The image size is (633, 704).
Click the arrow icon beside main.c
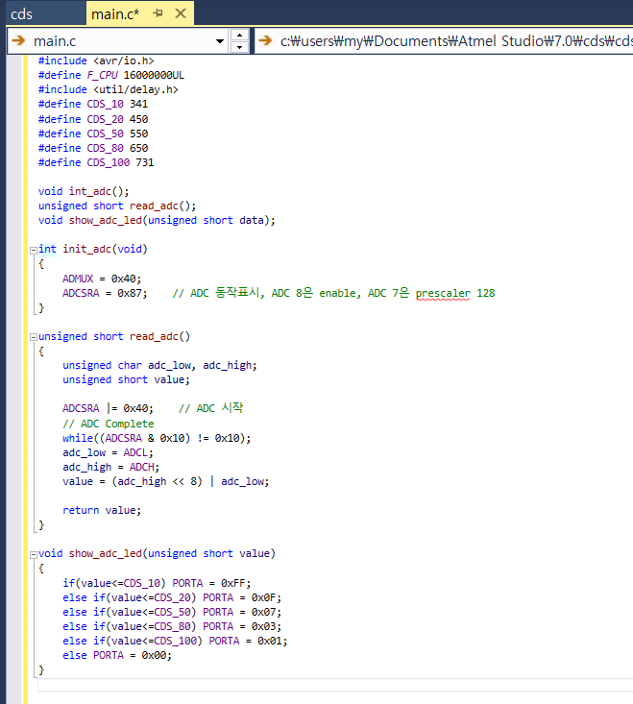click(19, 41)
